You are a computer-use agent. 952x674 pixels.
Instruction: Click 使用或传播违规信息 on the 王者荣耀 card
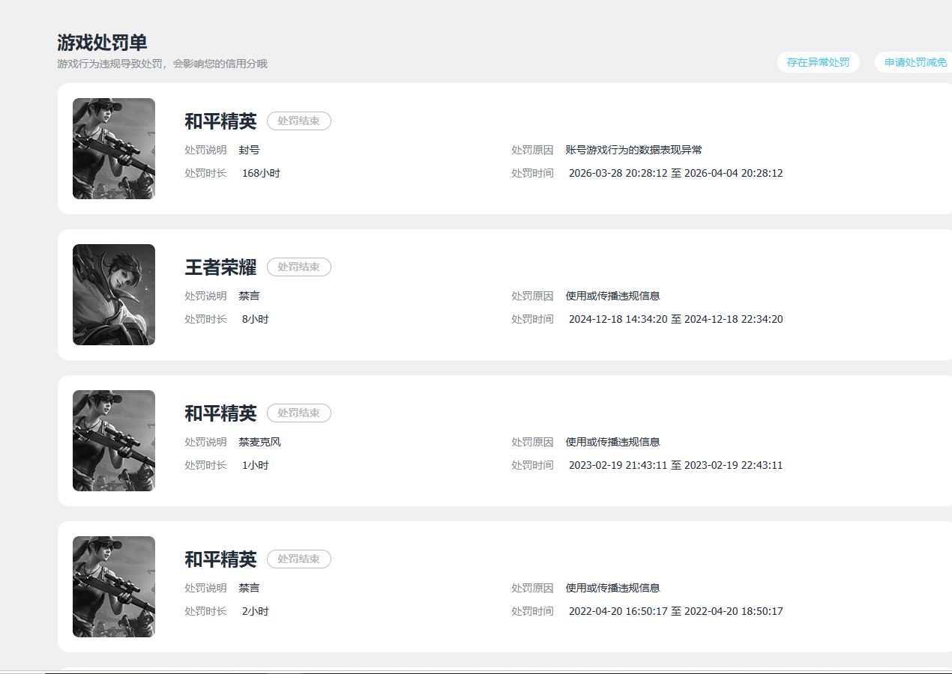[x=612, y=296]
